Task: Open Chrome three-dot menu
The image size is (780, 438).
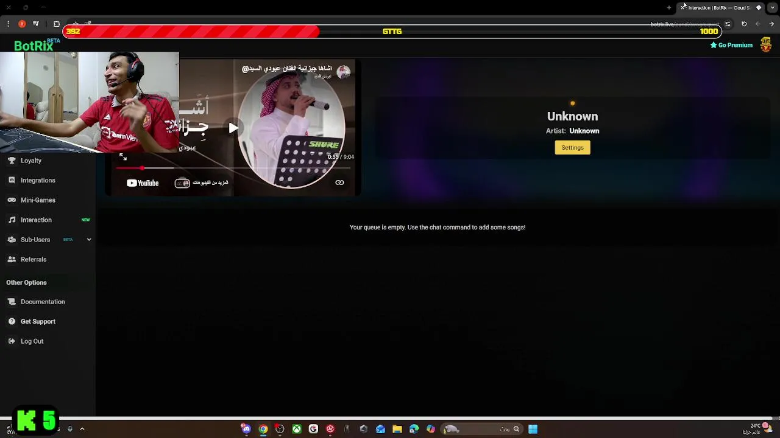Action: [8, 24]
